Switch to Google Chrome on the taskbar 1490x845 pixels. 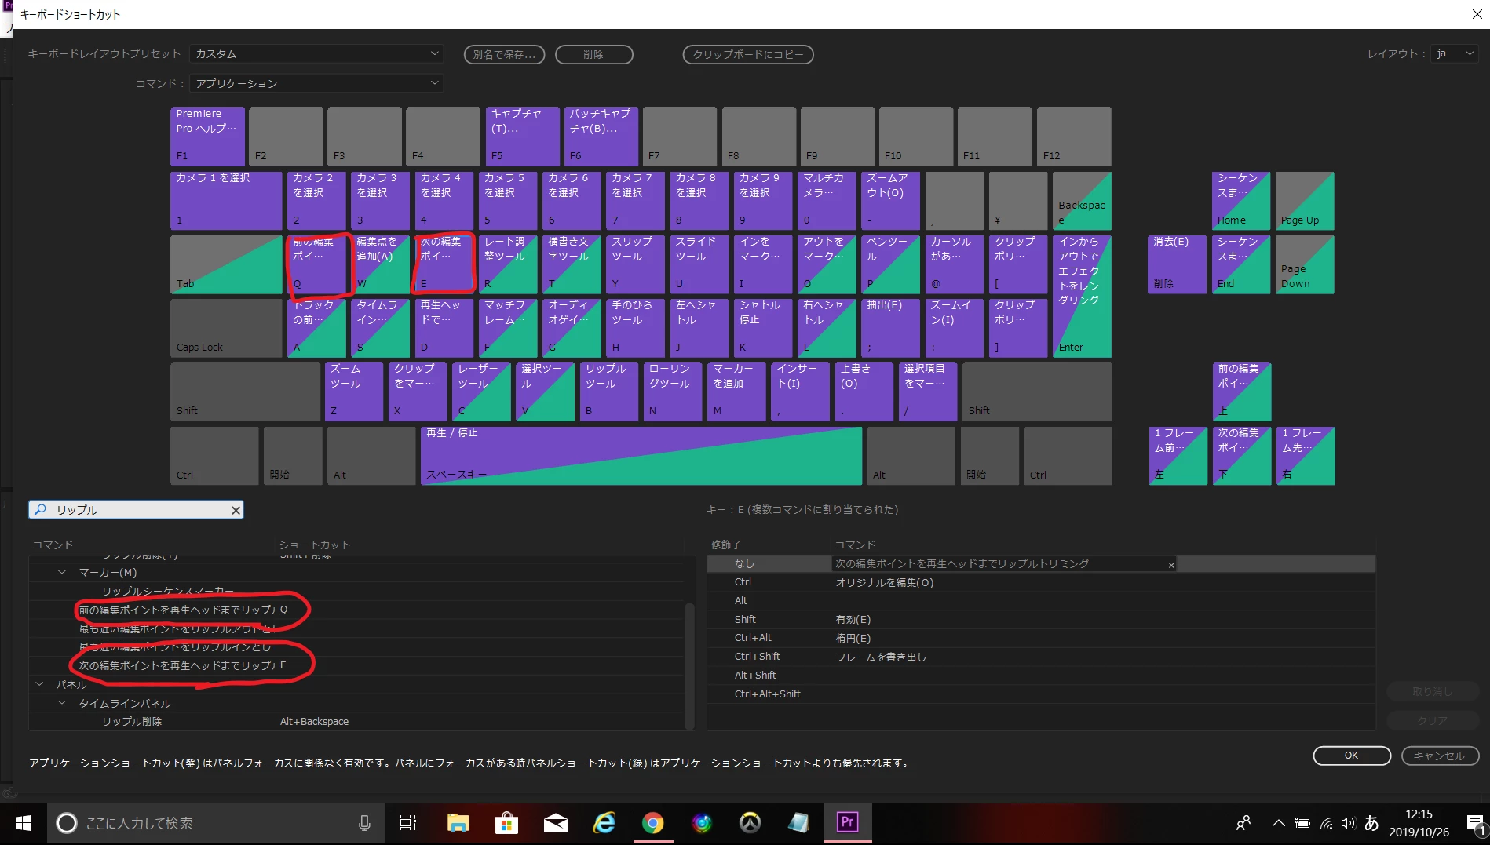coord(652,823)
